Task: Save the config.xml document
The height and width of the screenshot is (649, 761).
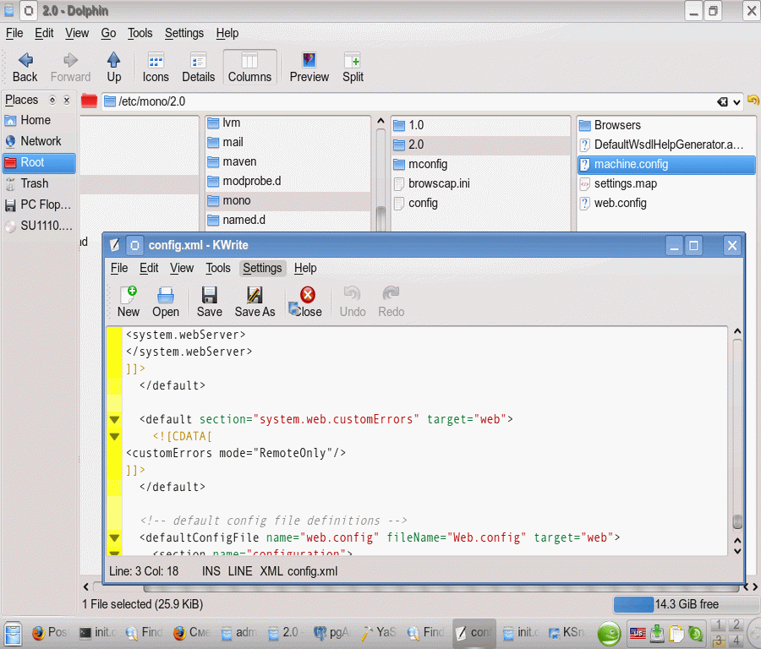Action: point(209,303)
